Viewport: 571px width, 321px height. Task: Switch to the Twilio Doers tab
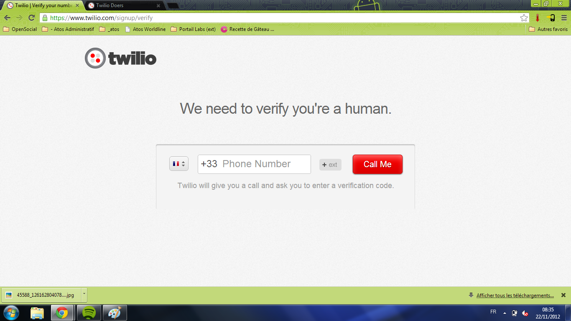tap(124, 5)
